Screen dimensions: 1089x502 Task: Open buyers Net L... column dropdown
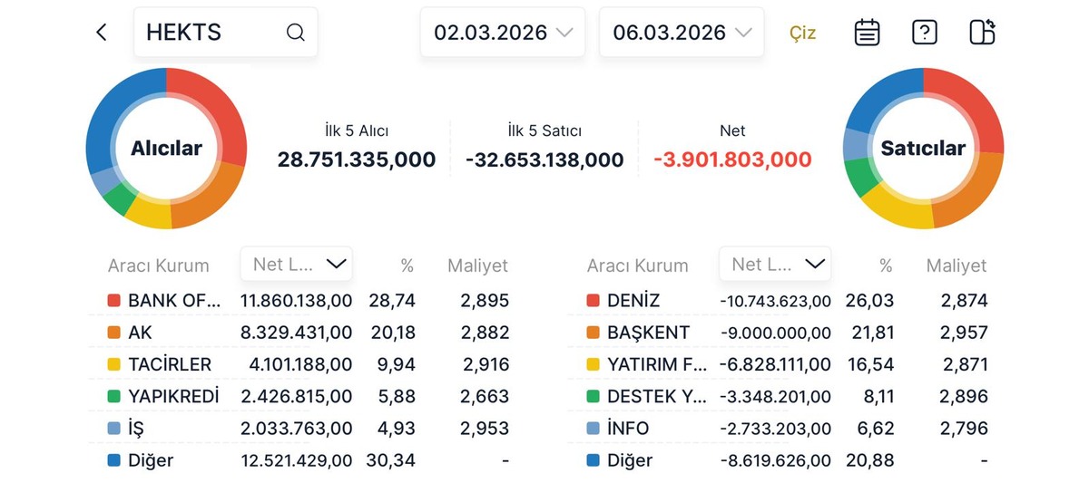297,264
